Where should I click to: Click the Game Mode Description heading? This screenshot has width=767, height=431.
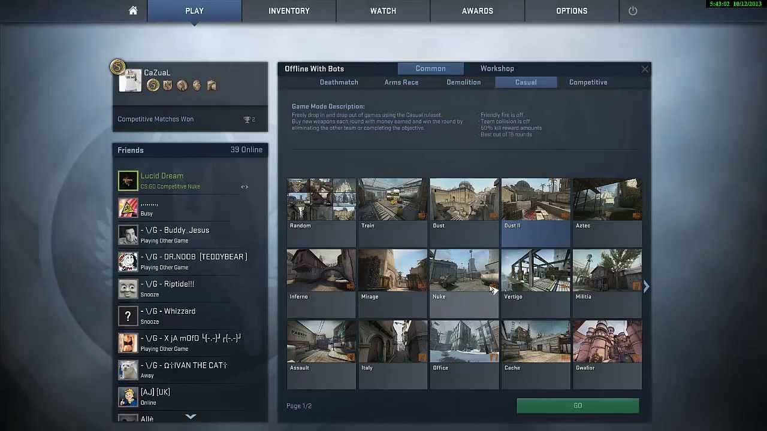coord(328,107)
